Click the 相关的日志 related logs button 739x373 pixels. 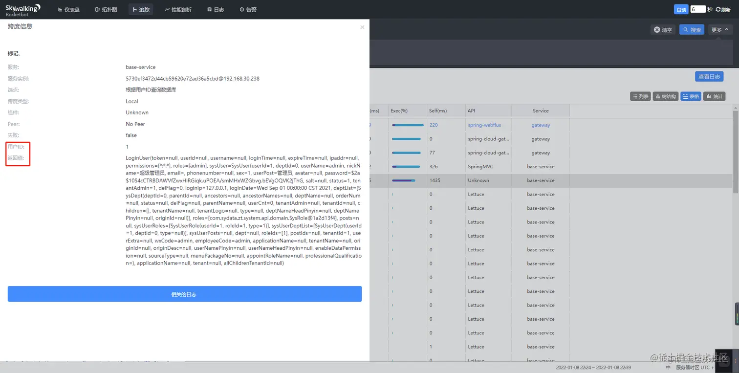(184, 294)
